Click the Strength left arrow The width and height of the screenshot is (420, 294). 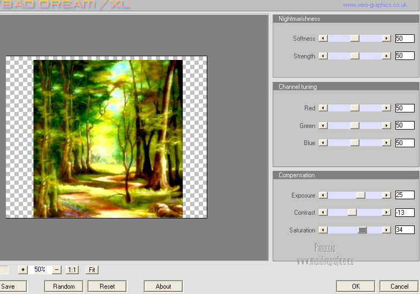click(x=323, y=56)
